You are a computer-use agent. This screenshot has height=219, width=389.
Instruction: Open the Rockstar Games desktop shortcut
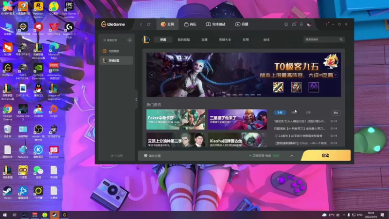coord(38,10)
